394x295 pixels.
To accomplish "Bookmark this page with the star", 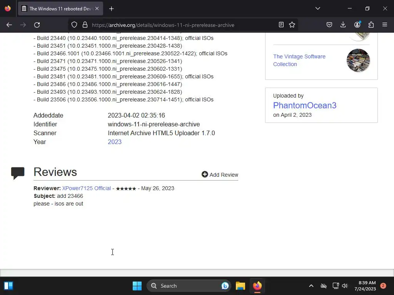I will (x=292, y=25).
